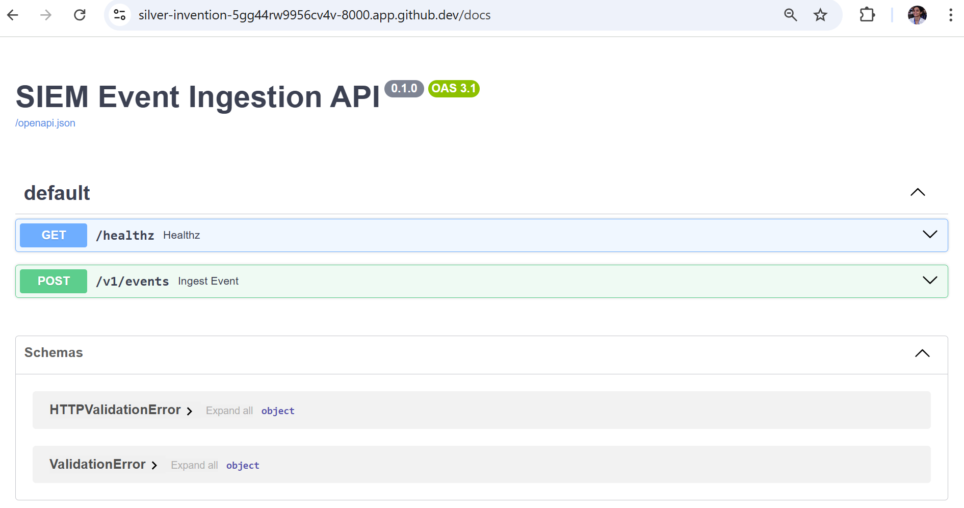Click the Schemas heading
This screenshot has width=964, height=508.
[54, 352]
